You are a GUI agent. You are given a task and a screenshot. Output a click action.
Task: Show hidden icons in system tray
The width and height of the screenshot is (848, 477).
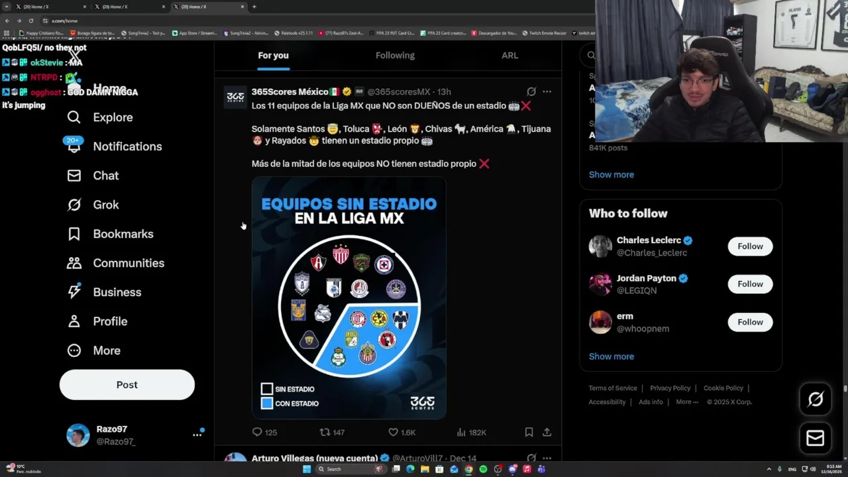(x=768, y=469)
